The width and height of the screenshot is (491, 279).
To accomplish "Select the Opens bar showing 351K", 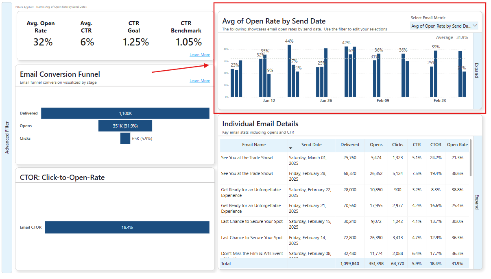I will [x=125, y=126].
